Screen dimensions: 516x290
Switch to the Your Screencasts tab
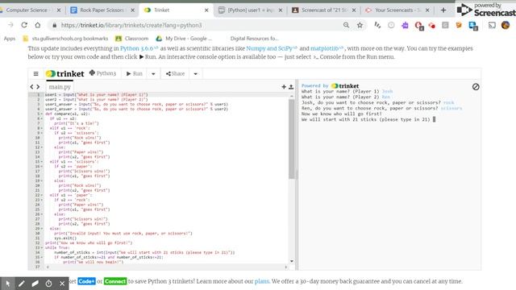click(398, 10)
